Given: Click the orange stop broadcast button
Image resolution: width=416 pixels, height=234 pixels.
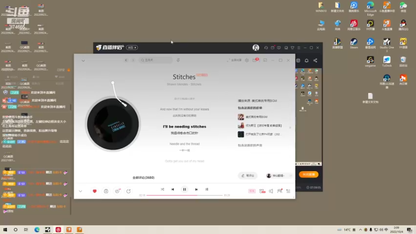Looking at the screenshot, I should 308,174.
